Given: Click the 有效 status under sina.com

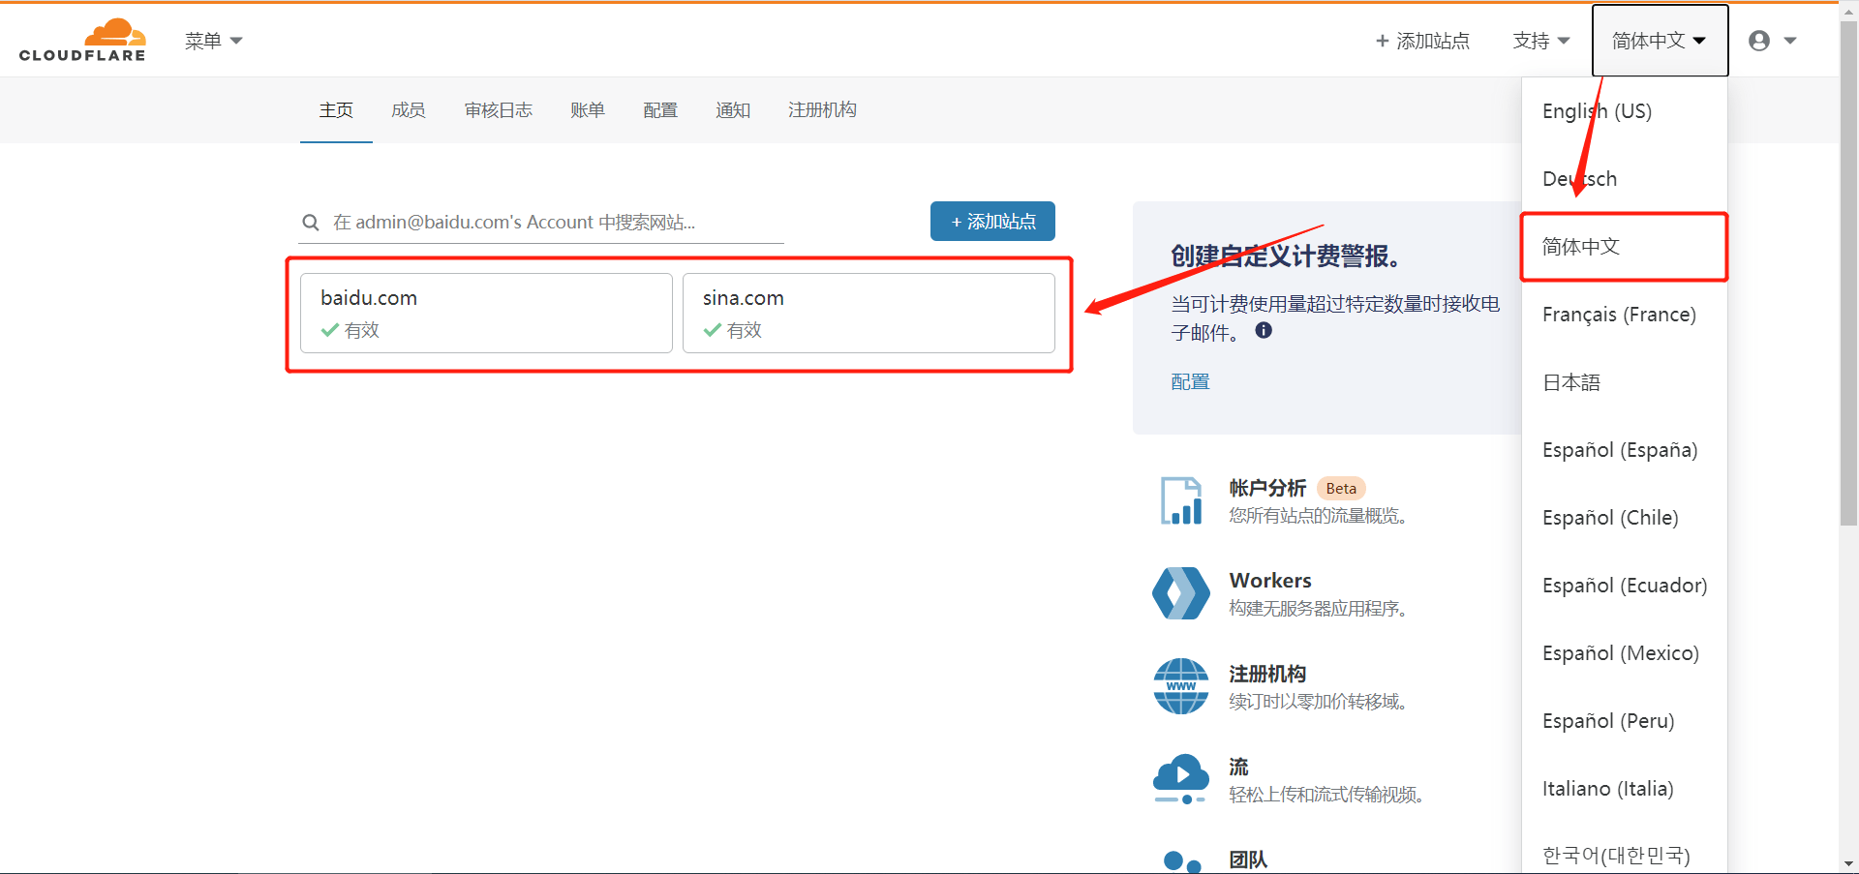Looking at the screenshot, I should click(733, 330).
